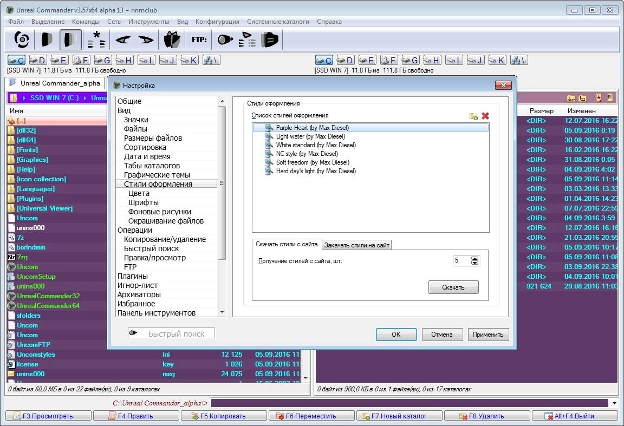624x426 pixels.
Task: Click the swirl refresh icon in main toolbar
Action: click(22, 40)
